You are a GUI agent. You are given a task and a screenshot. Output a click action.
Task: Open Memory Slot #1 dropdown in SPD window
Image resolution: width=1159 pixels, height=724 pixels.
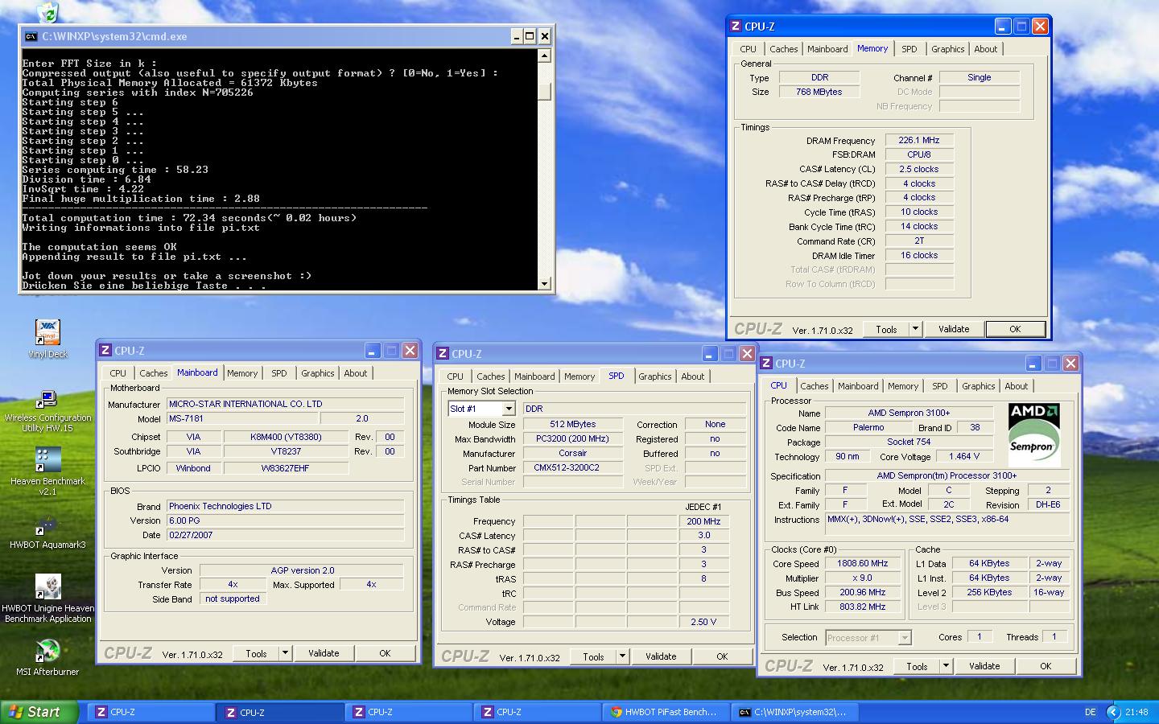(508, 409)
